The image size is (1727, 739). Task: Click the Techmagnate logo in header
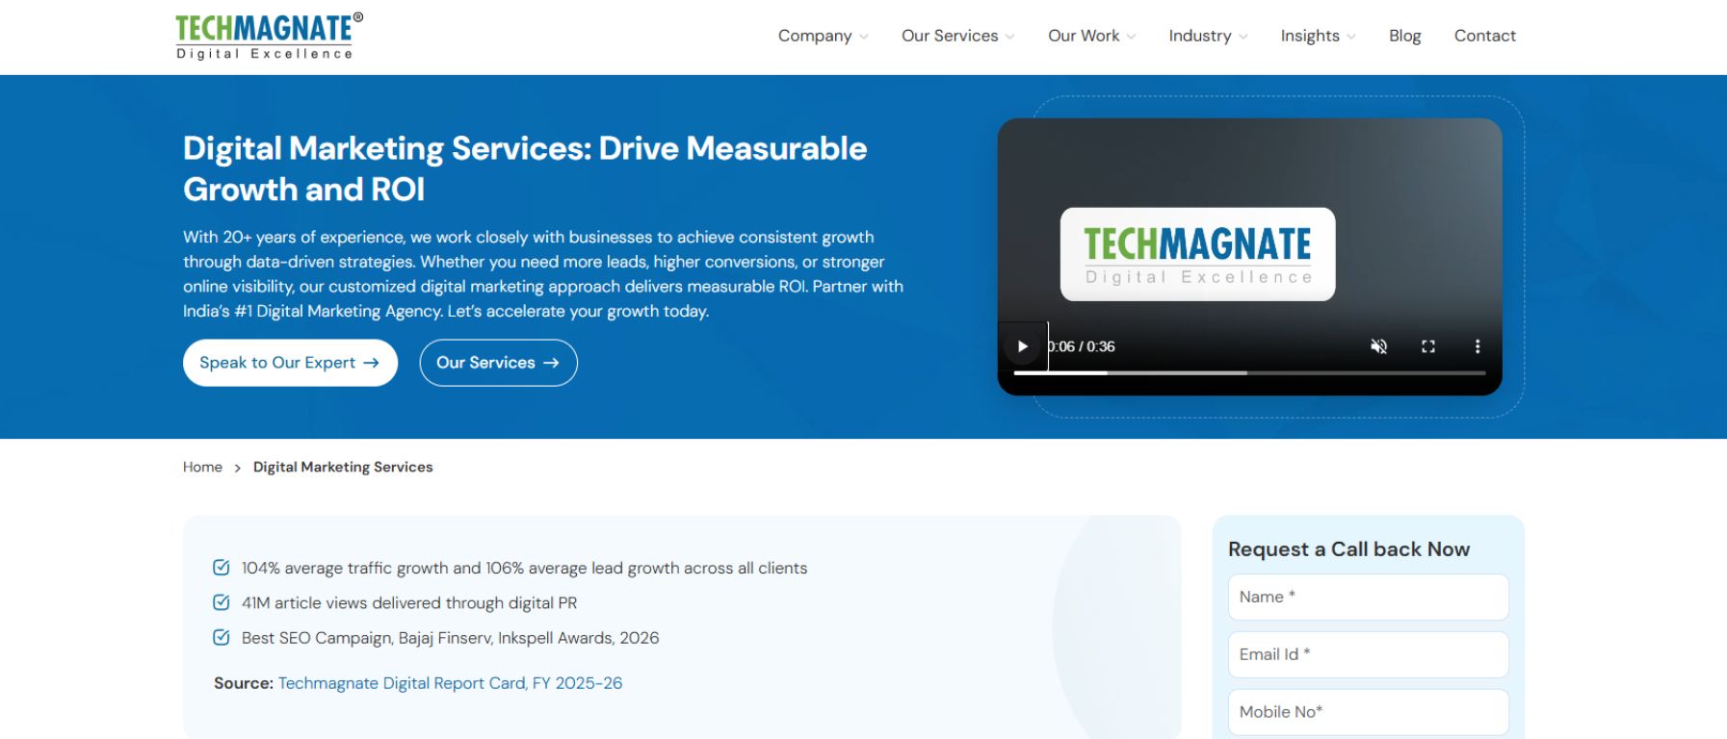(x=269, y=37)
